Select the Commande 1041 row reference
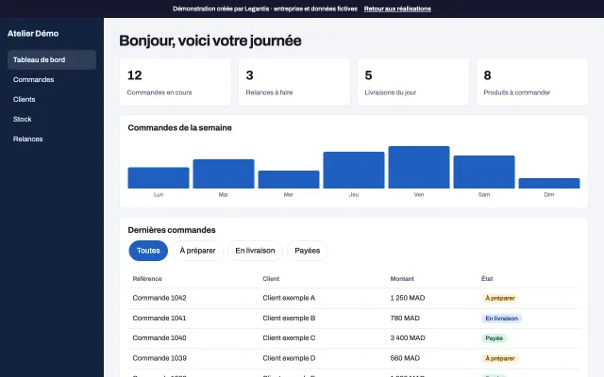Image resolution: width=604 pixels, height=377 pixels. [x=159, y=319]
